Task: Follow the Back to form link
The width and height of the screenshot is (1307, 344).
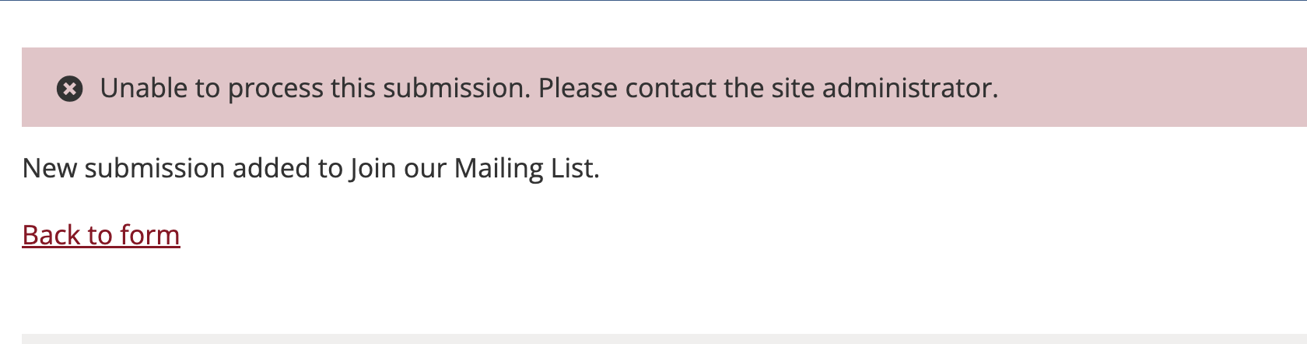Action: coord(101,235)
